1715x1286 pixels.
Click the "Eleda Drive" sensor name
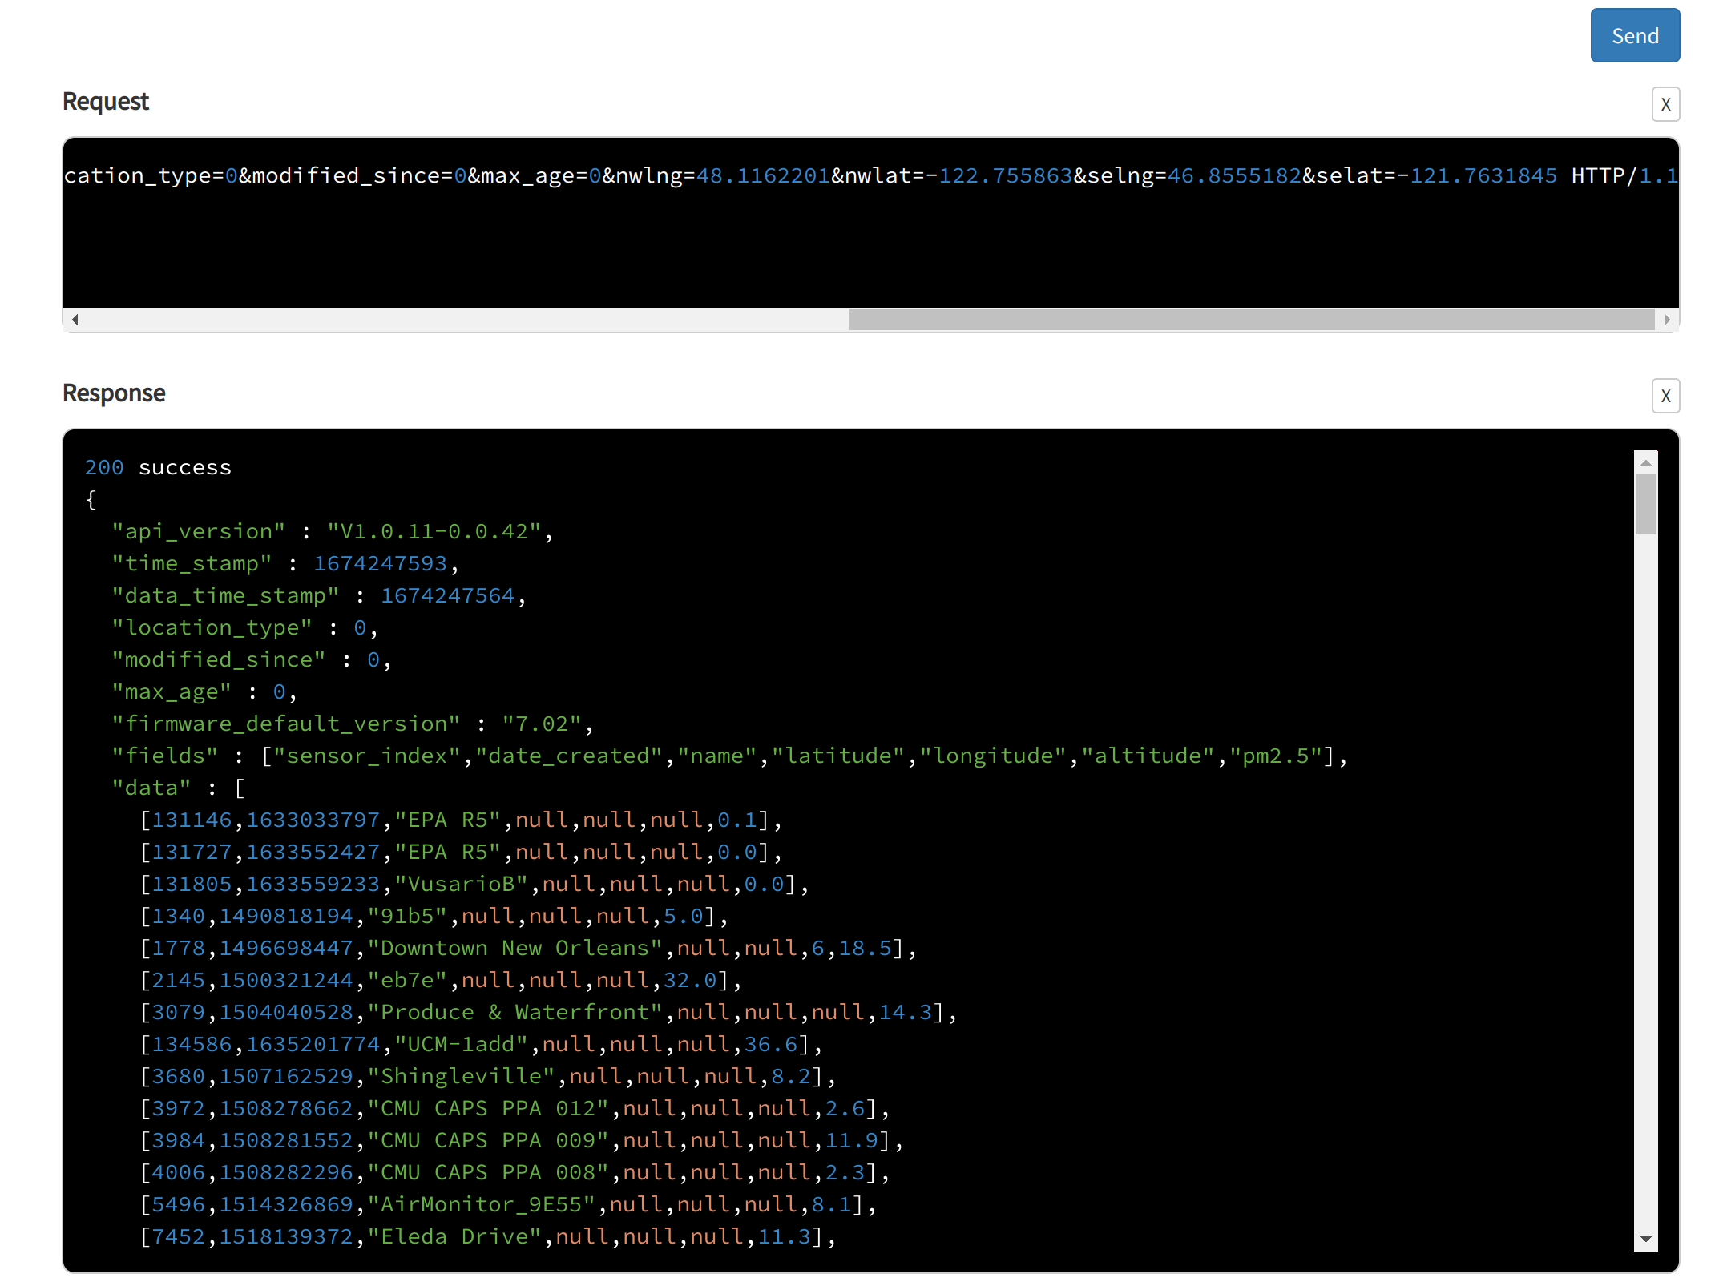click(454, 1236)
